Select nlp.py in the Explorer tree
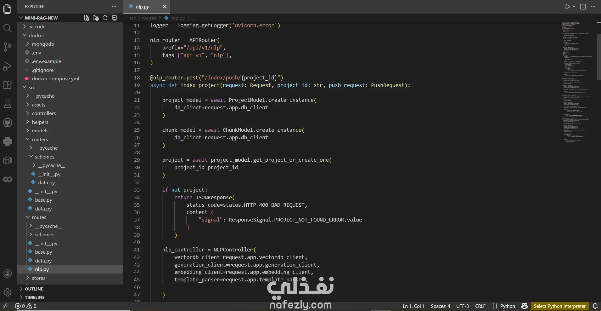This screenshot has height=311, width=601. pos(70,269)
